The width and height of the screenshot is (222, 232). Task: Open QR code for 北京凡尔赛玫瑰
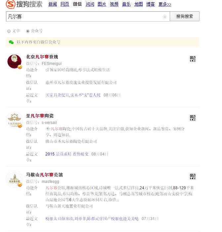click(x=193, y=59)
